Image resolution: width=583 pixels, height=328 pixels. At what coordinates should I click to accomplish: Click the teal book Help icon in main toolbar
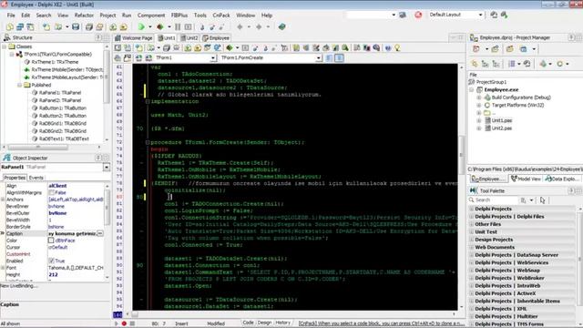(281, 26)
